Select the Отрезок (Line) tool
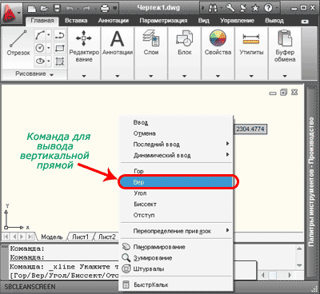The image size is (320, 294). [18, 42]
